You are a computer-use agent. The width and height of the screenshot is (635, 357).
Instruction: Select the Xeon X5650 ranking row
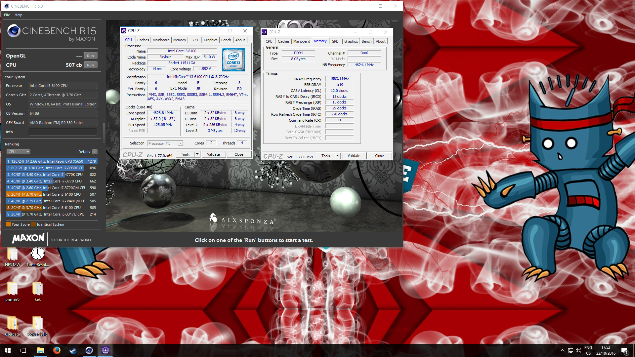click(52, 161)
